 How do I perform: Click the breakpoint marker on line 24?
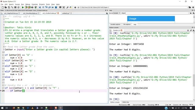click(x=1, y=91)
